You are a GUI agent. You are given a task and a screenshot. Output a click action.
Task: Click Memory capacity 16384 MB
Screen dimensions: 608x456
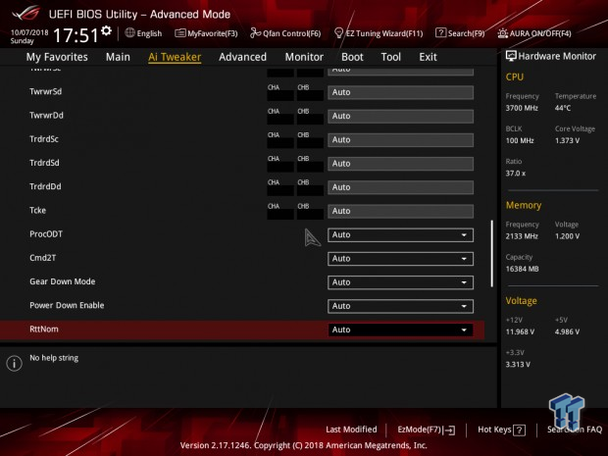pyautogui.click(x=522, y=269)
